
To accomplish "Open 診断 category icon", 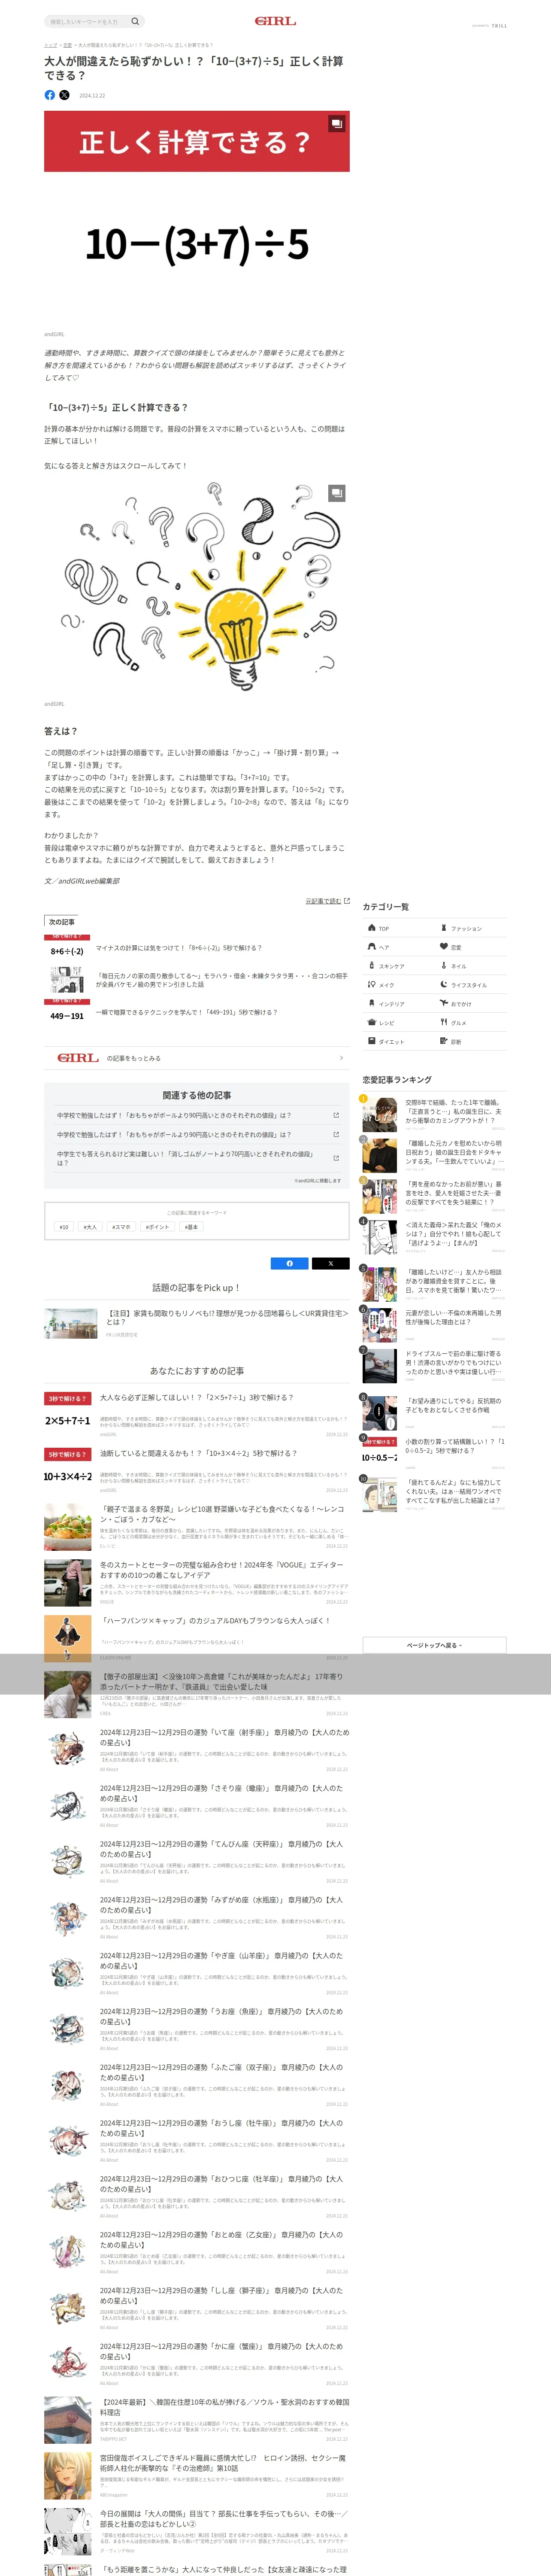I will (x=444, y=1041).
